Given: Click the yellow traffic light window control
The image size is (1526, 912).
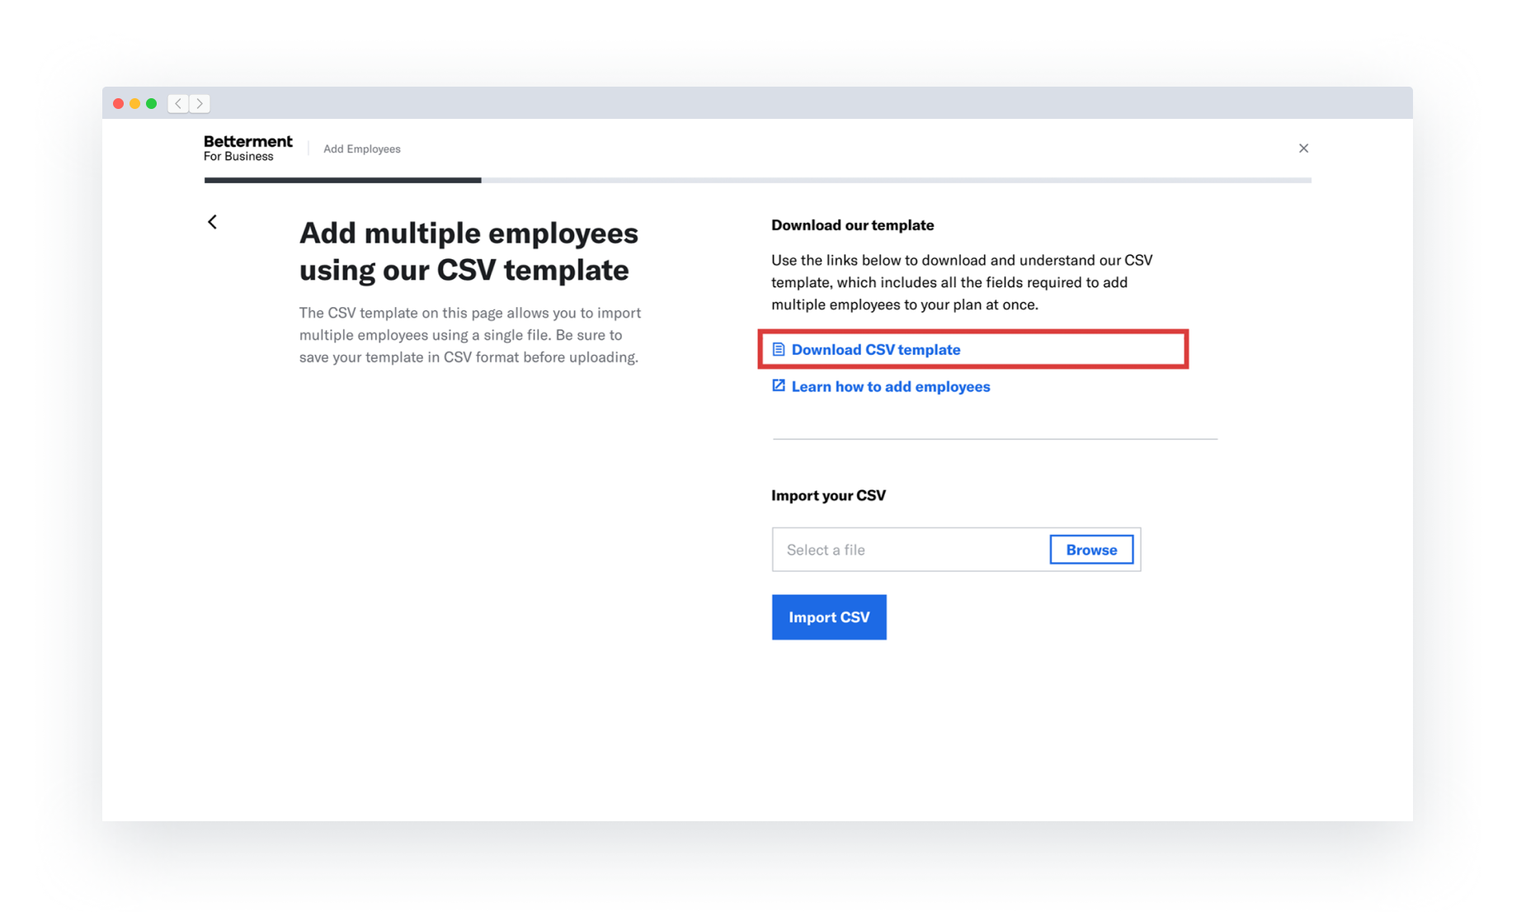Looking at the screenshot, I should coord(134,103).
